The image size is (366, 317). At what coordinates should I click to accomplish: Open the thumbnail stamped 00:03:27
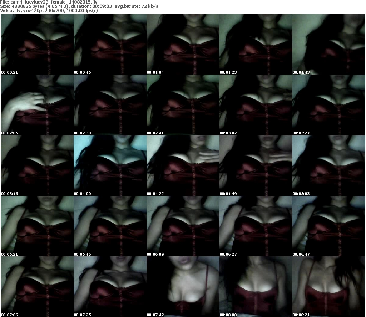point(329,105)
